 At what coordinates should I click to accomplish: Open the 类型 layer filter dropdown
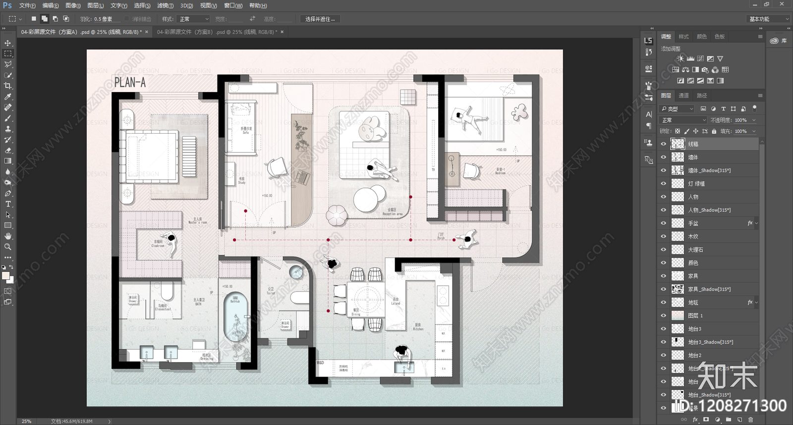point(677,108)
